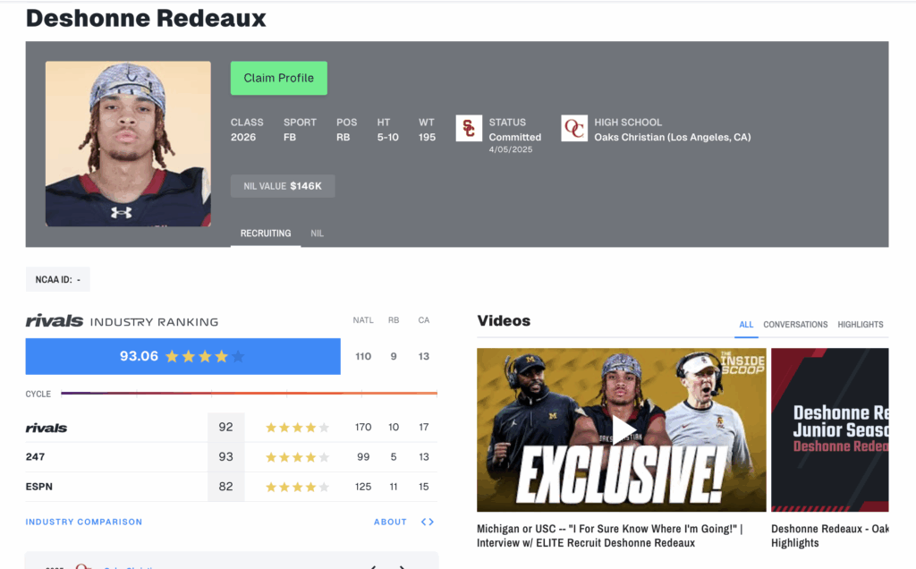Click the embed code brackets icon

[x=428, y=522]
